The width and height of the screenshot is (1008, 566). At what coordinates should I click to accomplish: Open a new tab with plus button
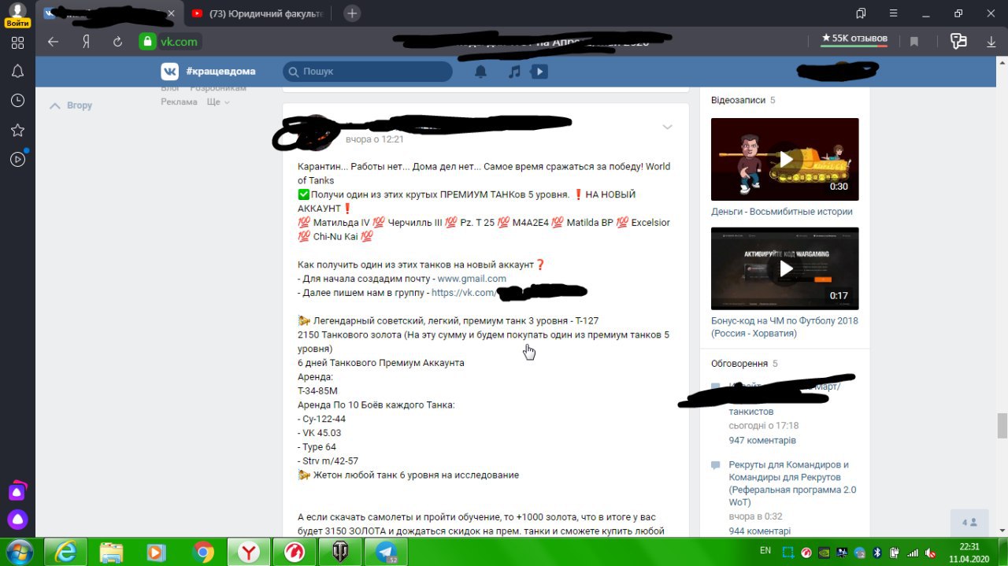[353, 13]
